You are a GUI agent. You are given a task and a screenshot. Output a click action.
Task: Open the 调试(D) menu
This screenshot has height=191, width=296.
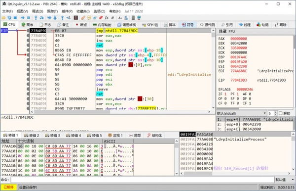[37, 11]
